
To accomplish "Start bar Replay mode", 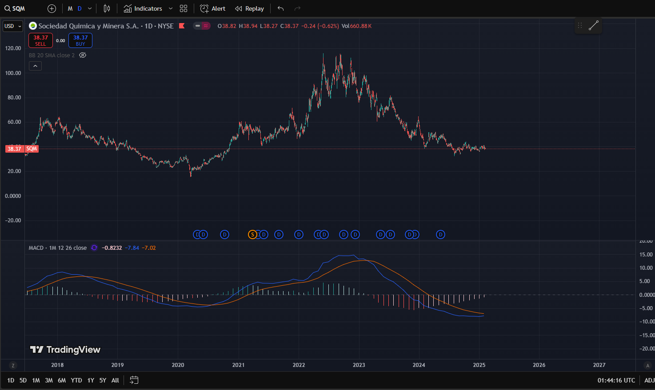I will (249, 8).
